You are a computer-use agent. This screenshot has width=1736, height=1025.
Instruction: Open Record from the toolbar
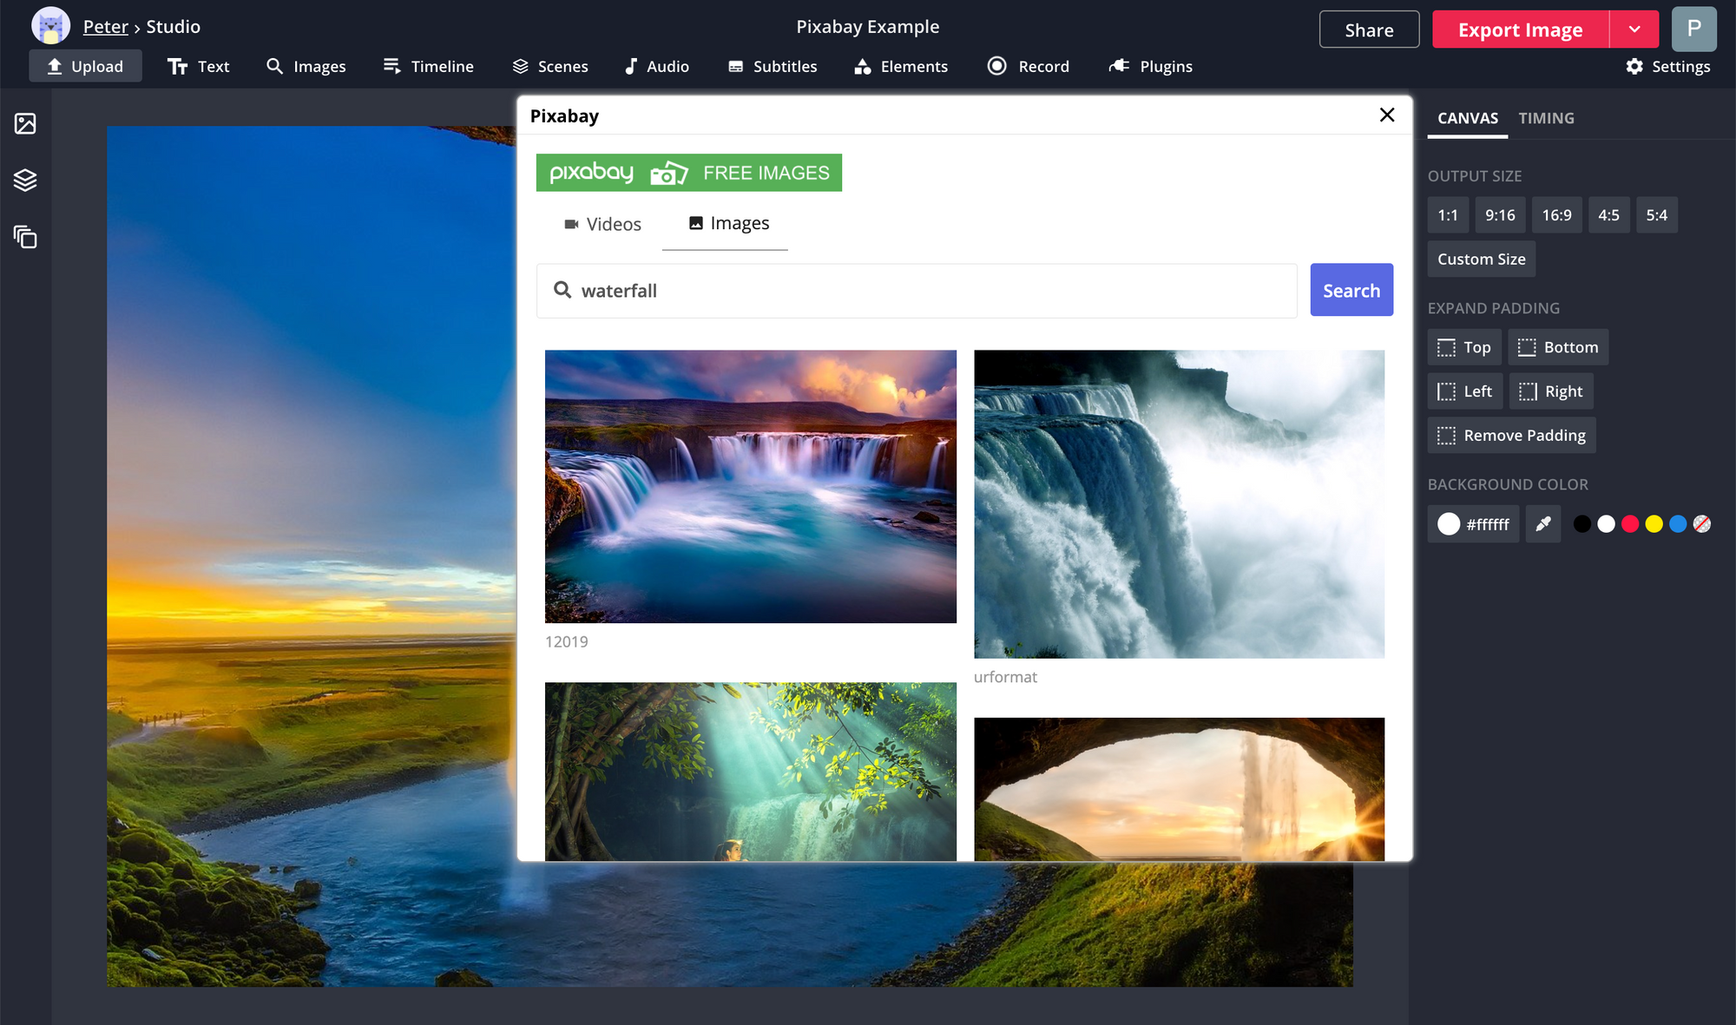click(1029, 66)
